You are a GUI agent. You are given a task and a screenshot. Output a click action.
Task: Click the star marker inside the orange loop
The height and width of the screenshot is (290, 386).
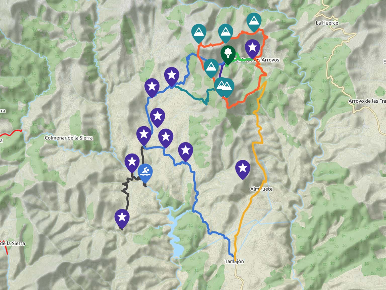[x=252, y=48]
